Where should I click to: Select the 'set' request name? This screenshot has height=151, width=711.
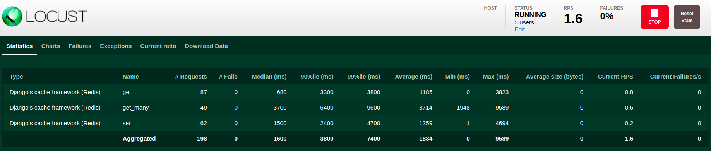pyautogui.click(x=127, y=123)
